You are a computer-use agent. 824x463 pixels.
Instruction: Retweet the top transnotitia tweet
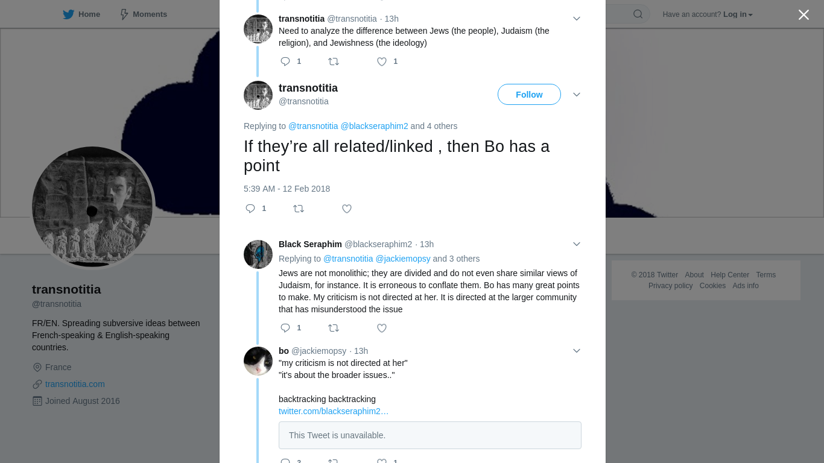click(334, 61)
